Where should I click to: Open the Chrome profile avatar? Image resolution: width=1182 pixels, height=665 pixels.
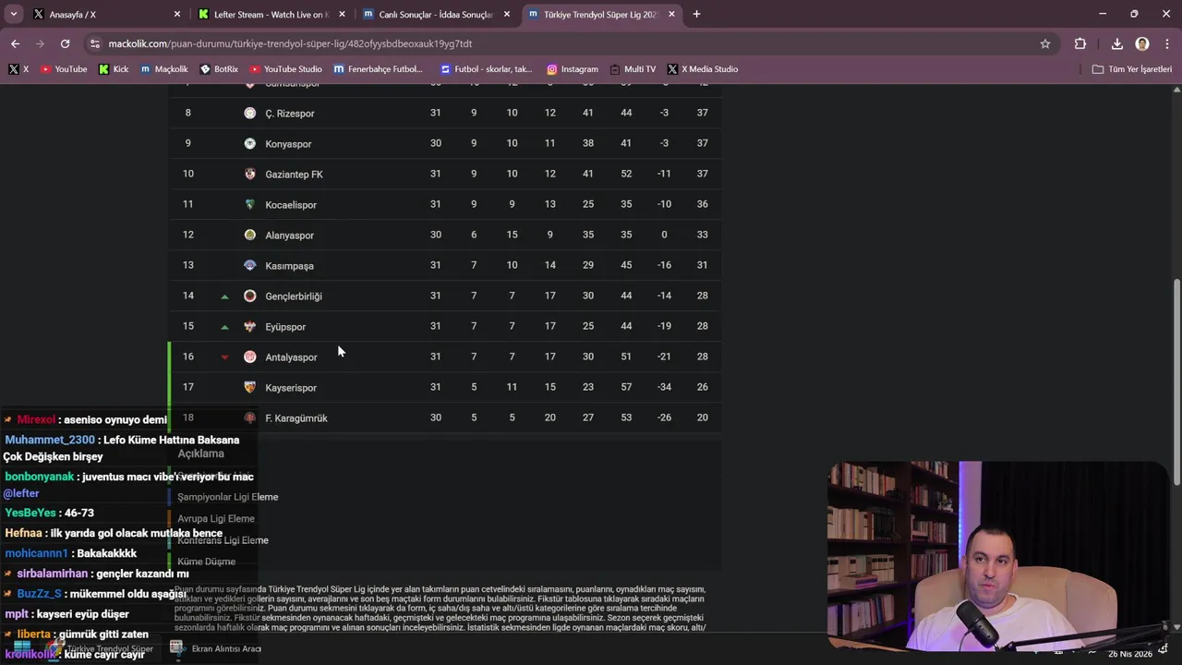pyautogui.click(x=1142, y=43)
